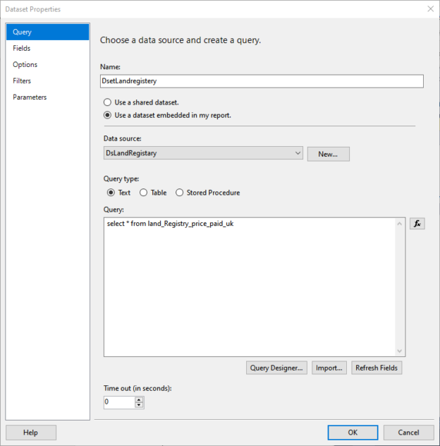Open the Query Designer
Screen dimensions: 440x446
[277, 368]
